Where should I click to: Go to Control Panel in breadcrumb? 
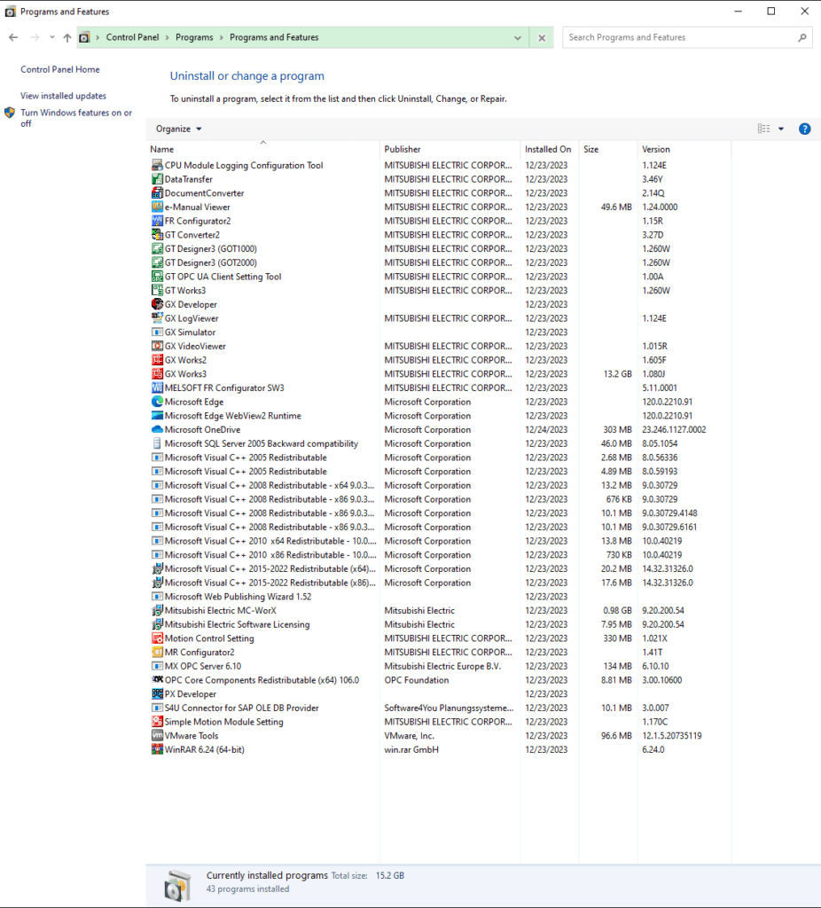pyautogui.click(x=132, y=37)
